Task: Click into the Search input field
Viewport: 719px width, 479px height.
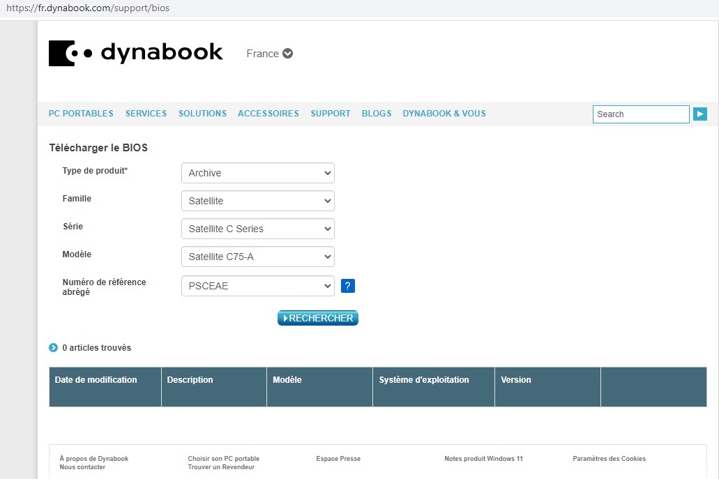Action: (x=641, y=114)
